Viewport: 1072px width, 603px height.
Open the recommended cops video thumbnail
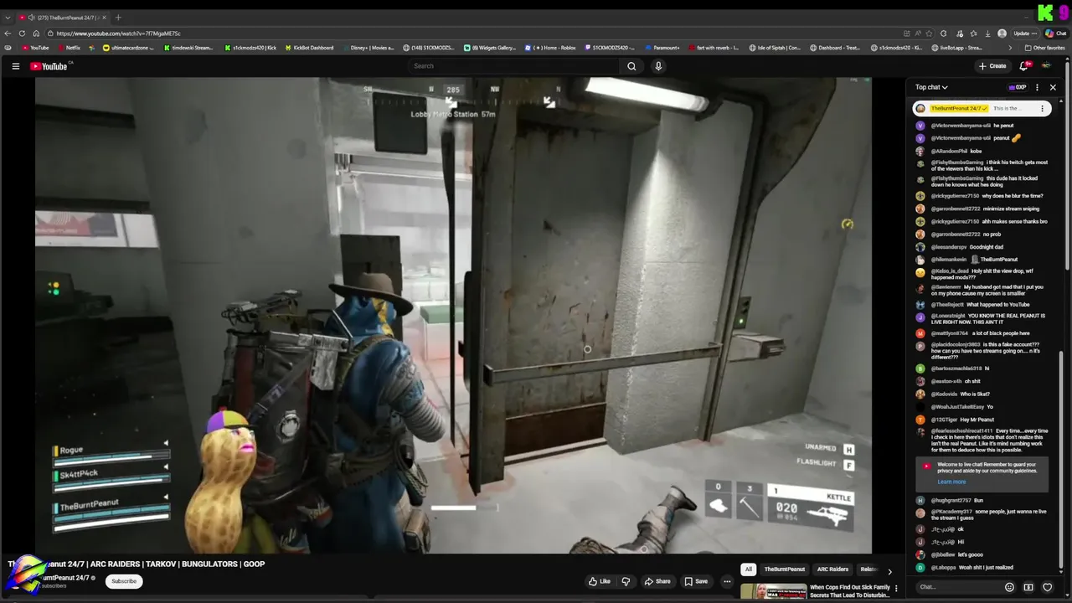coord(773,591)
